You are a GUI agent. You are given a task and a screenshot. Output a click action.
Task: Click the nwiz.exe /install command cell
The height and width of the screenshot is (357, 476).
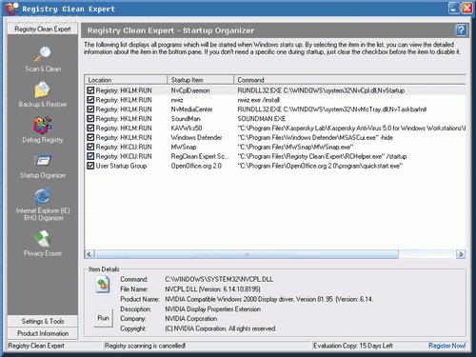pyautogui.click(x=259, y=100)
